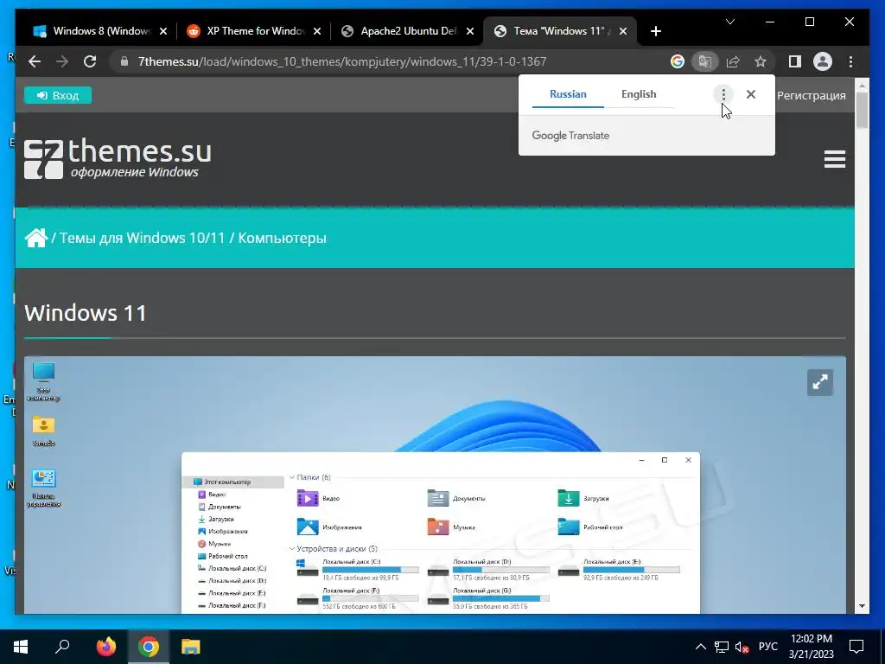This screenshot has width=885, height=664.
Task: Open translate options three-dot menu
Action: 723,94
